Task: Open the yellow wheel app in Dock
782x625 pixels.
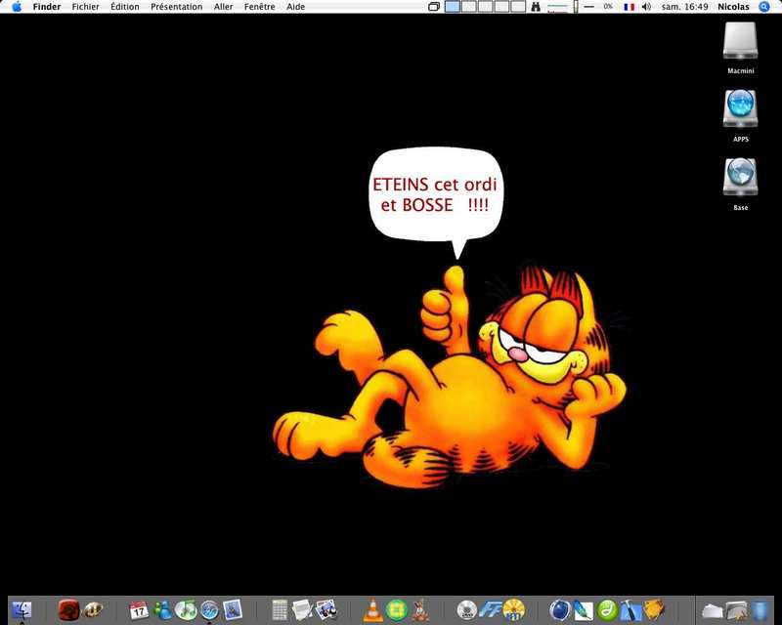Action: coord(514,610)
